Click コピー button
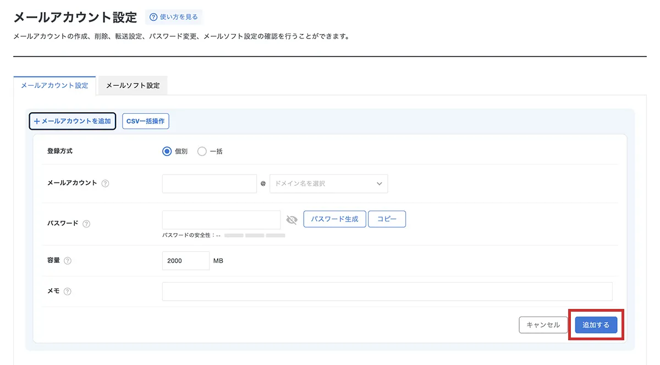 point(387,219)
